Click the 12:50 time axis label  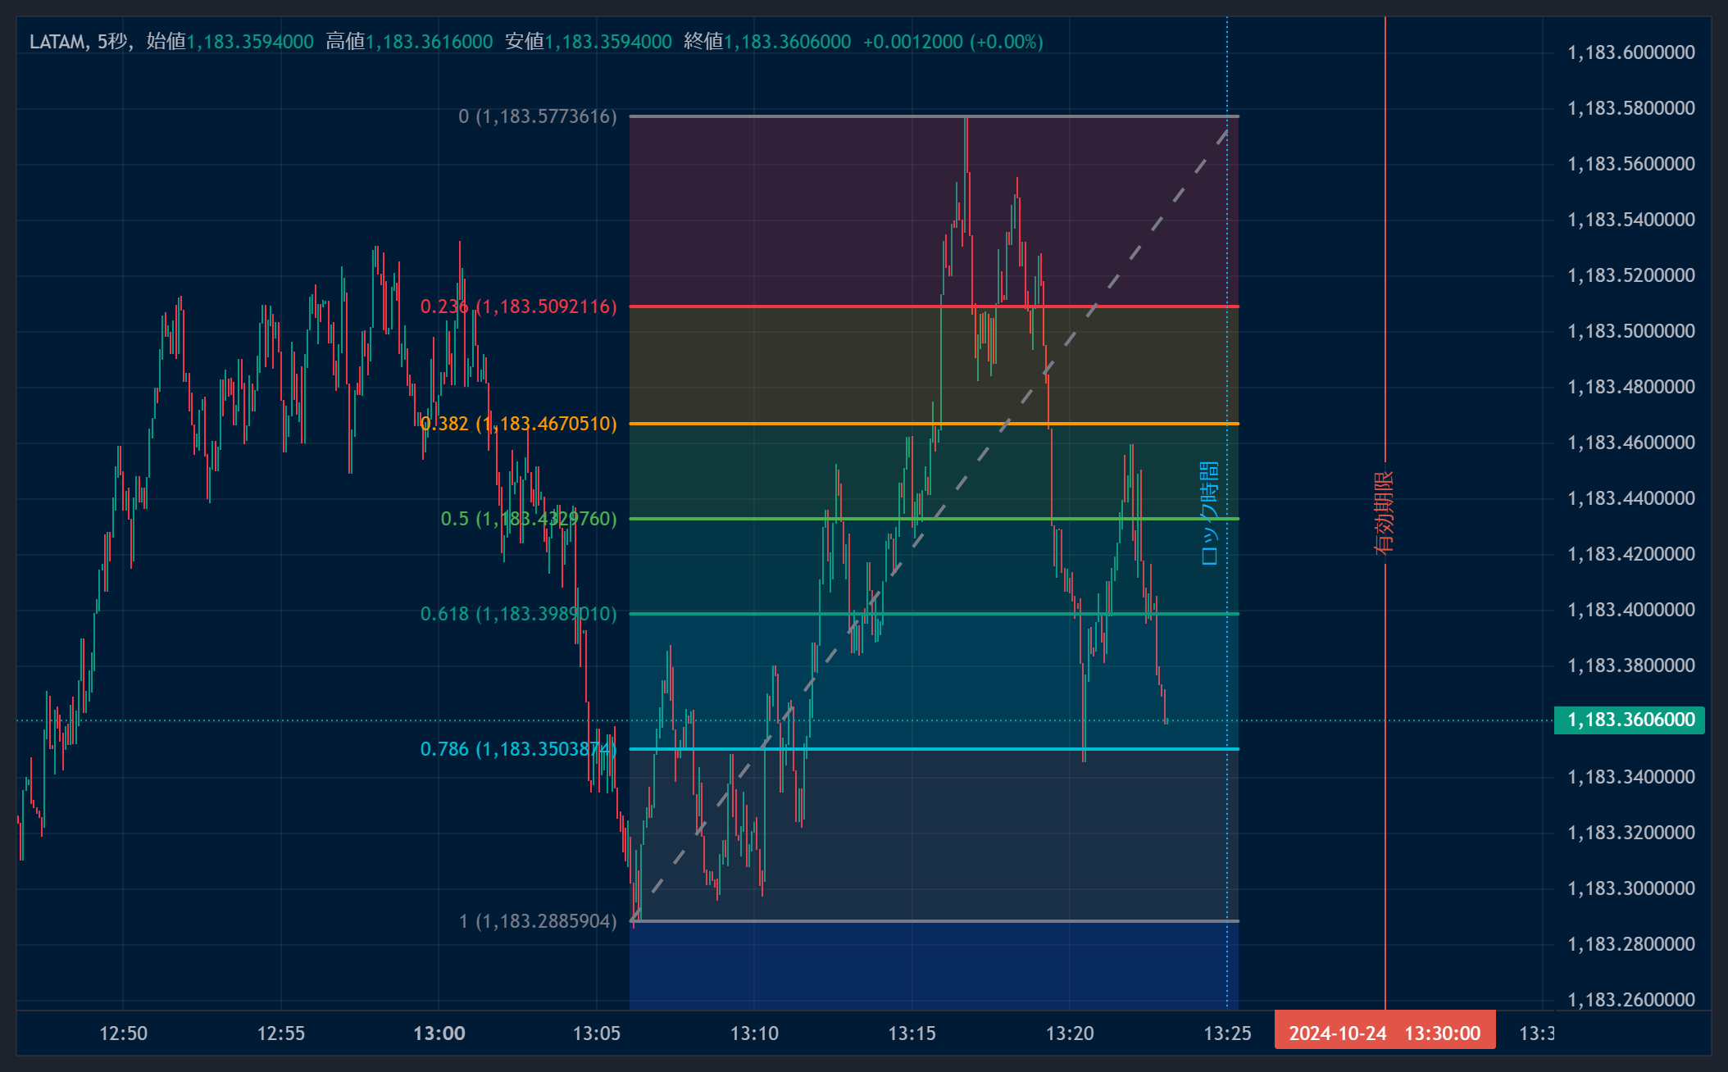click(x=124, y=1033)
